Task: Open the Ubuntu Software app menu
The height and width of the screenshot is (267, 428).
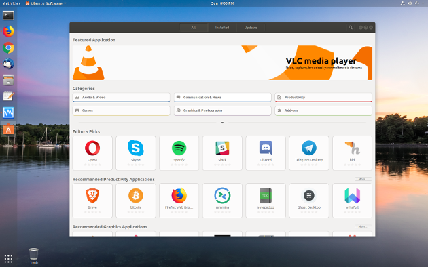Action: pyautogui.click(x=46, y=3)
